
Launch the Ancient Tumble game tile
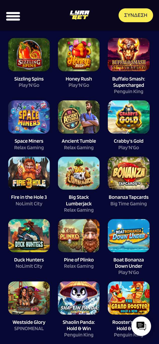79,117
